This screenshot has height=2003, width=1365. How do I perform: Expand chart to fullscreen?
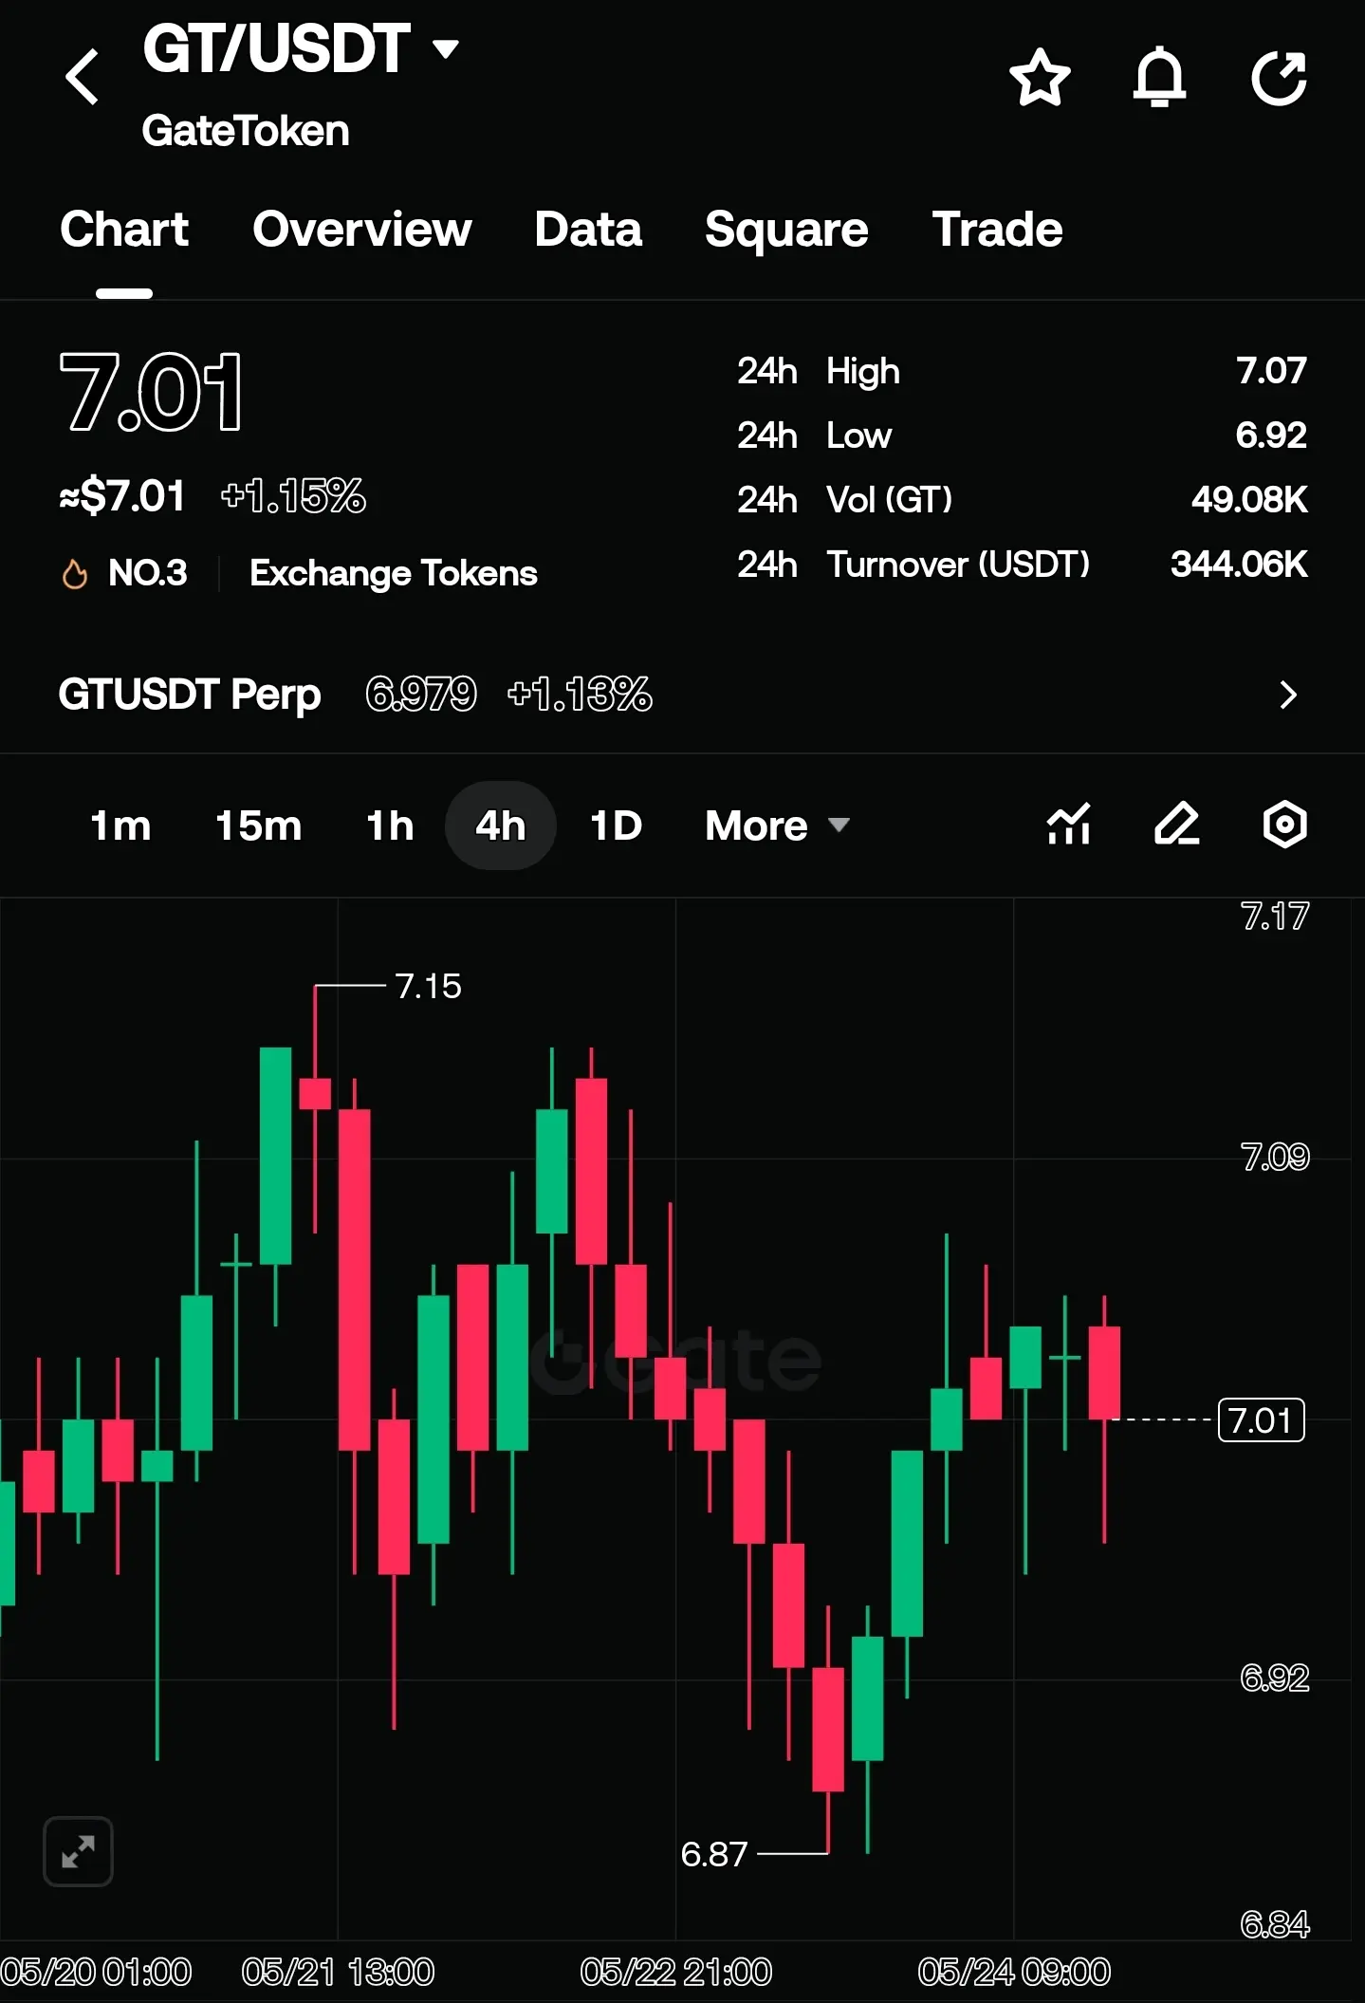[78, 1851]
